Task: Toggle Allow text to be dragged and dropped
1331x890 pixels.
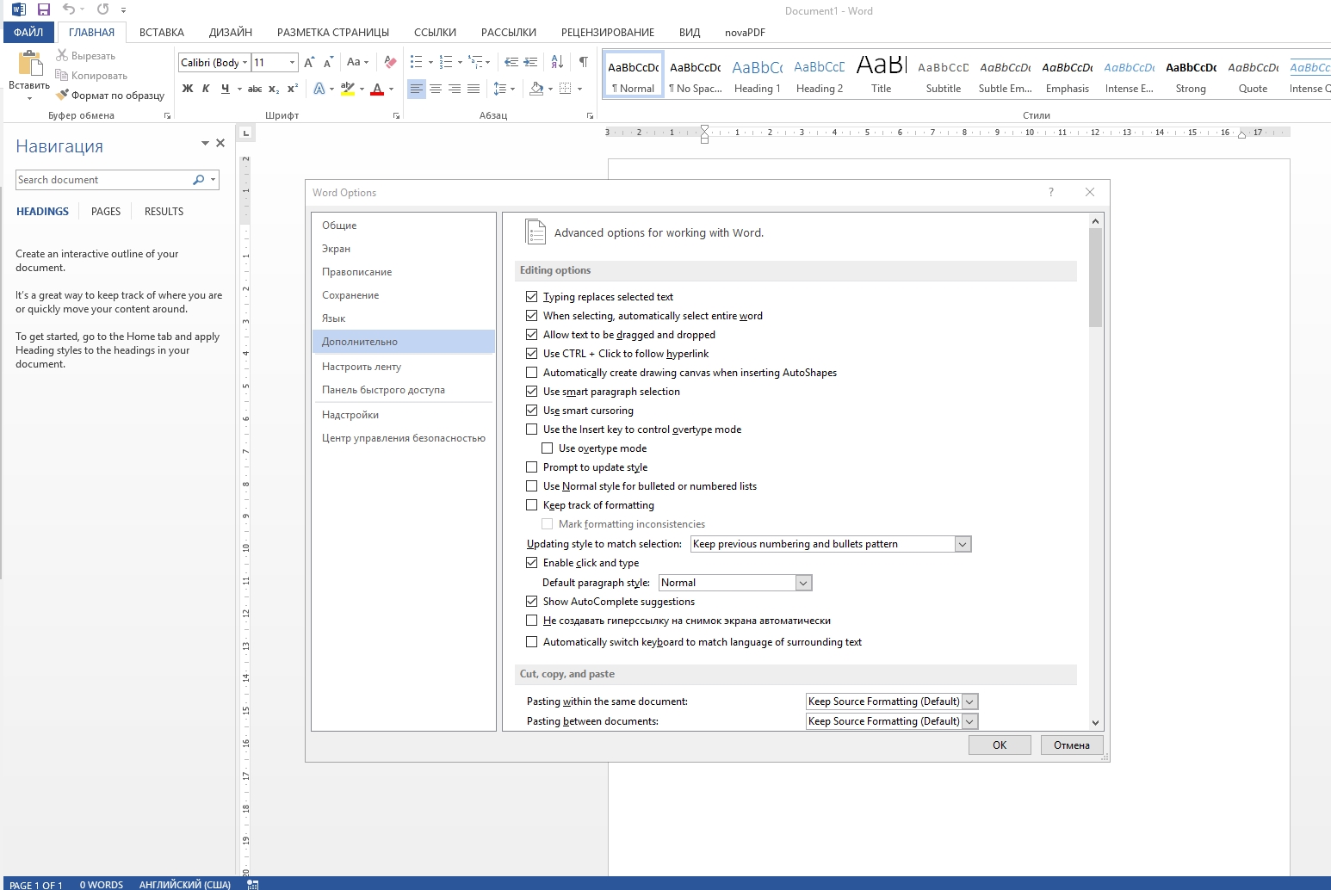Action: point(532,335)
